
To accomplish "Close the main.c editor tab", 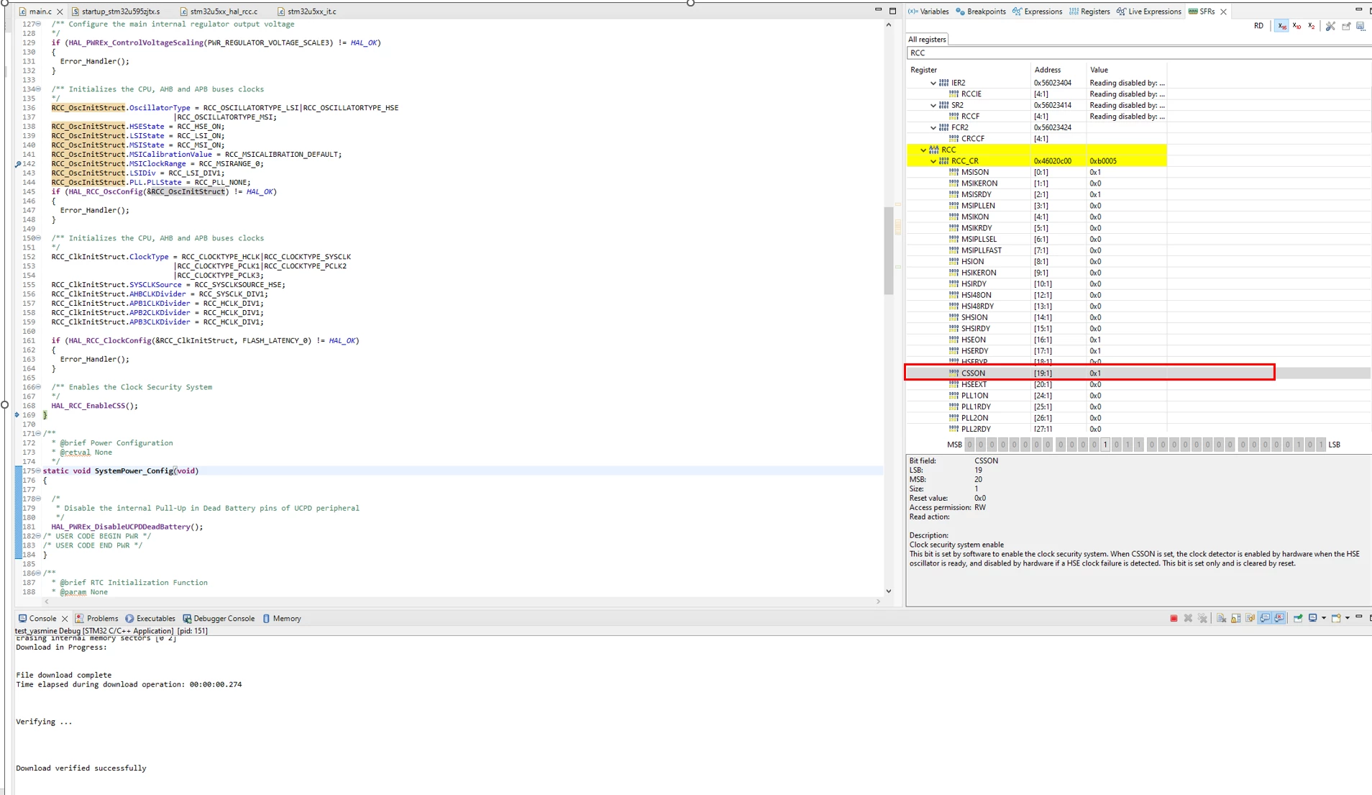I will pos(60,12).
